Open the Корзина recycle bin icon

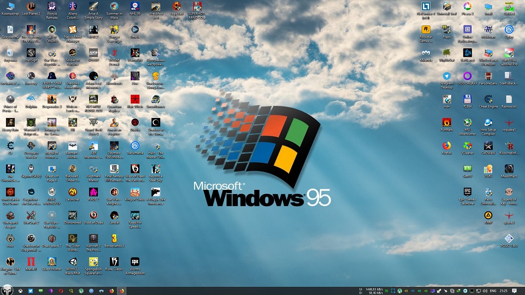tap(10, 55)
